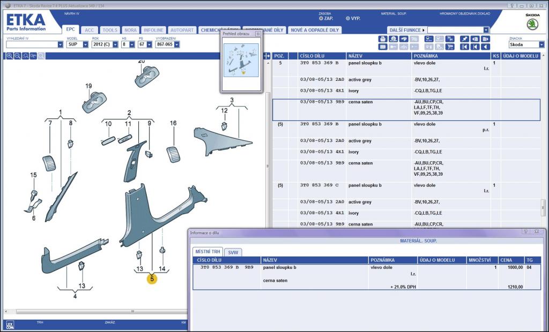Select the SVW tab in part info
This screenshot has height=332, width=549.
point(233,252)
